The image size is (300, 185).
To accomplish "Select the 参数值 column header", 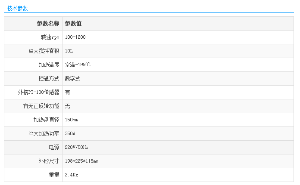I will tap(73, 24).
